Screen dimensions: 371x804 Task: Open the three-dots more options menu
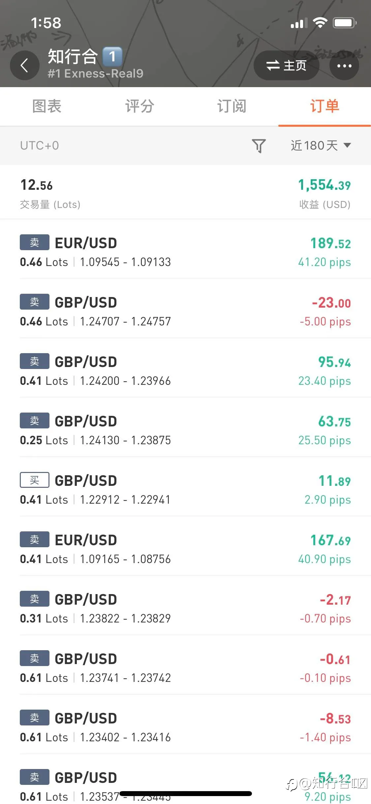[x=344, y=65]
